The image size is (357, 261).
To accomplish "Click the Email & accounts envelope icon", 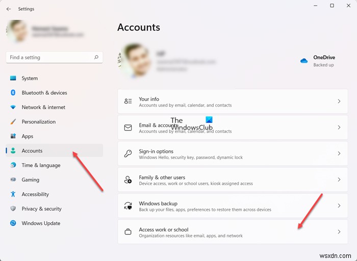I will click(x=128, y=127).
